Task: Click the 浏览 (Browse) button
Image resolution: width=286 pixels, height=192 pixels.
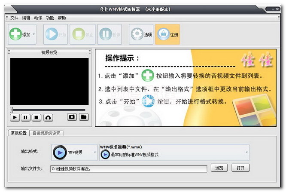Action: pos(219,168)
